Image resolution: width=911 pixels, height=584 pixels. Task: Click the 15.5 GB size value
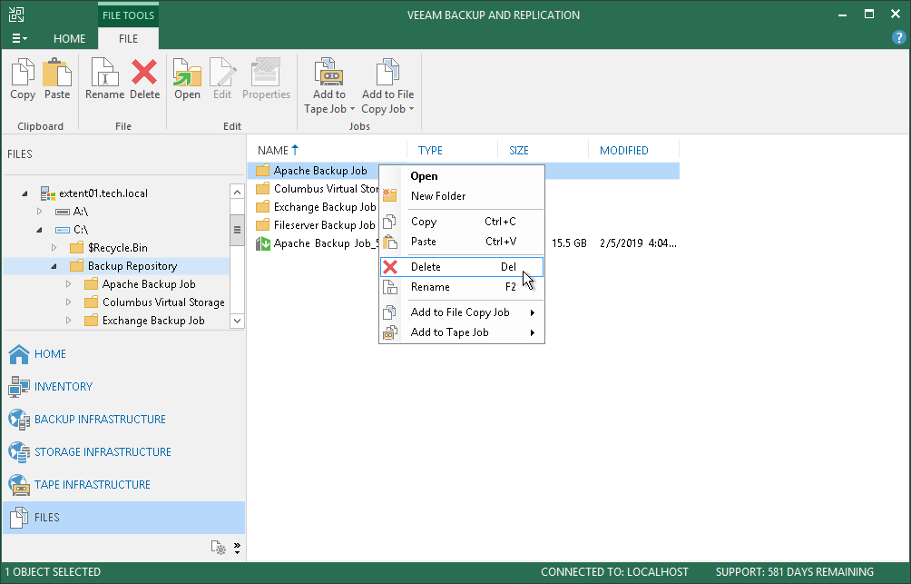[569, 243]
